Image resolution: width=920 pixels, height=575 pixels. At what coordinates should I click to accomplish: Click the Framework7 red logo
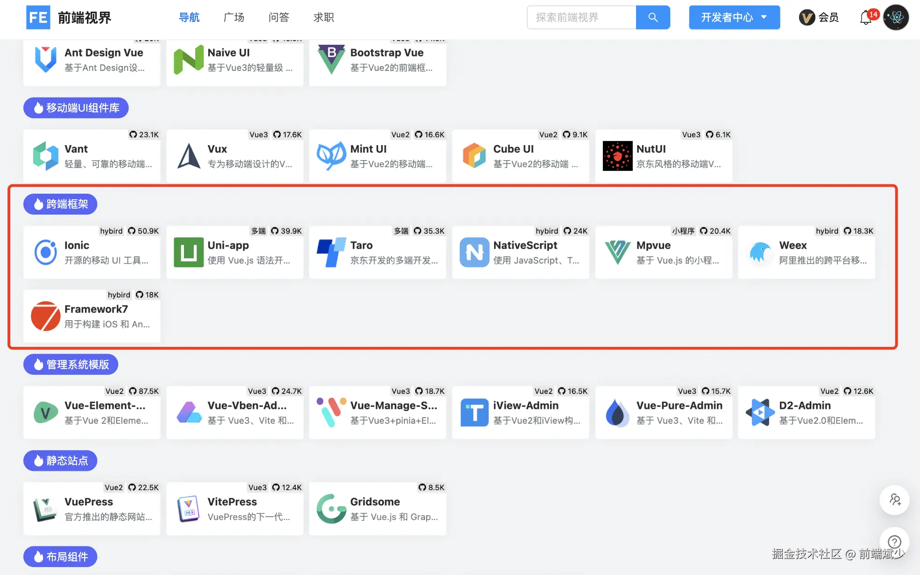click(x=46, y=316)
